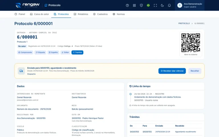Click the Protocolo module title

[52, 5]
